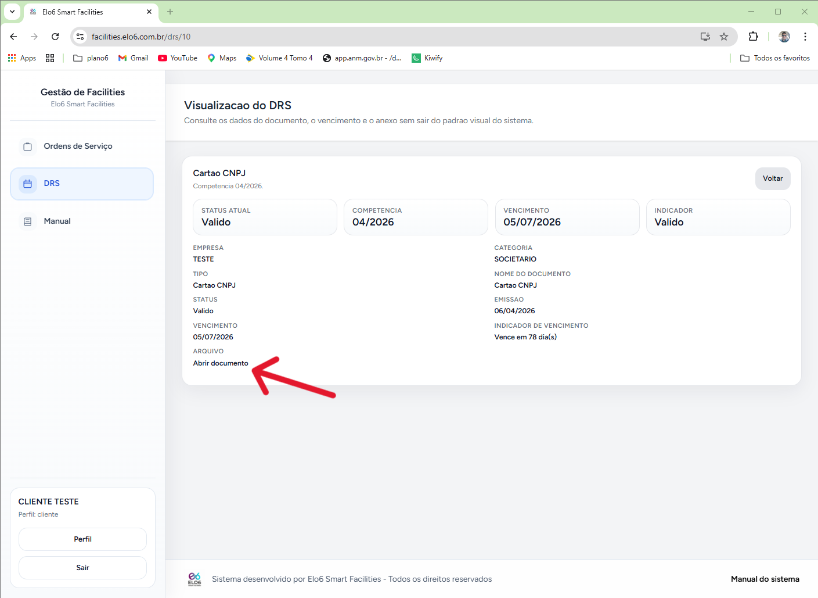Click the TESTE company value
818x598 pixels.
[x=204, y=259]
